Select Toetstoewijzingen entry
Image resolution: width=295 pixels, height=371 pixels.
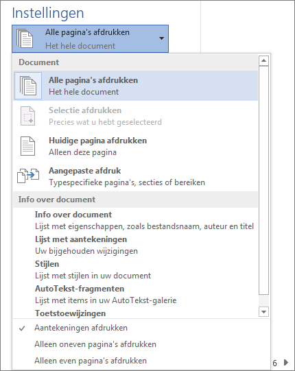[x=135, y=313]
